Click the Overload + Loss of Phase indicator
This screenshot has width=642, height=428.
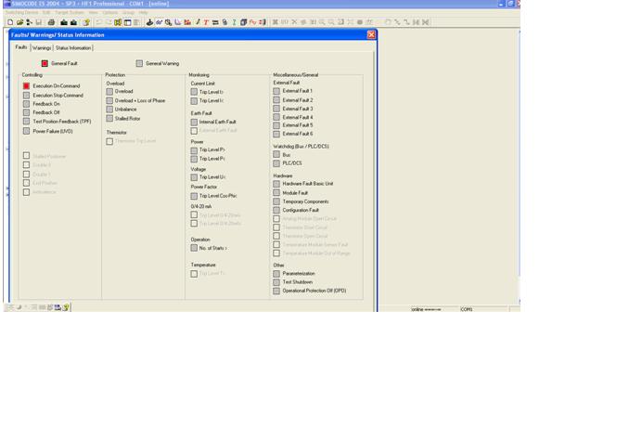pyautogui.click(x=109, y=100)
